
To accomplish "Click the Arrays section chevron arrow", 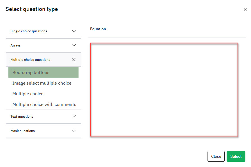I will (74, 45).
